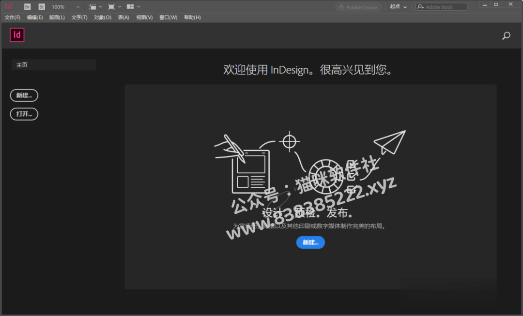This screenshot has width=523, height=316.
Task: Open the 帮助(H) menu
Action: 192,17
